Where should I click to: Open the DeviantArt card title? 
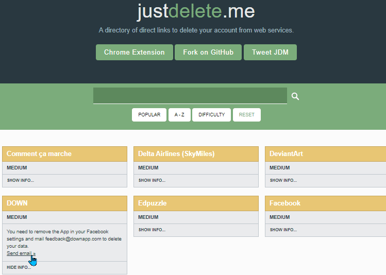(x=286, y=154)
